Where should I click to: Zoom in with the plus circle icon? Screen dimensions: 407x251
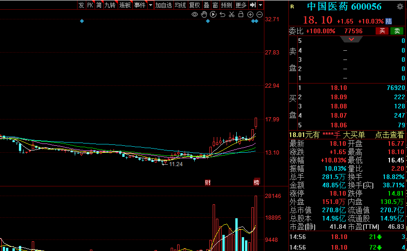pyautogui.click(x=250, y=15)
